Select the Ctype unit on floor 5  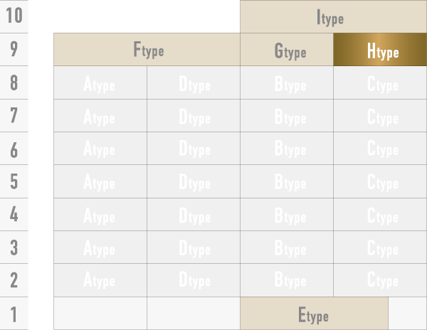tap(380, 181)
